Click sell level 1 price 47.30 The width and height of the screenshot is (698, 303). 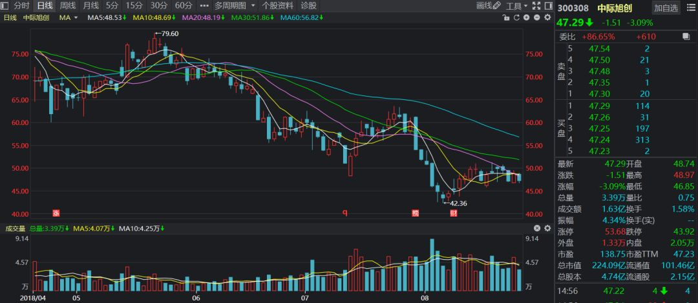point(598,93)
